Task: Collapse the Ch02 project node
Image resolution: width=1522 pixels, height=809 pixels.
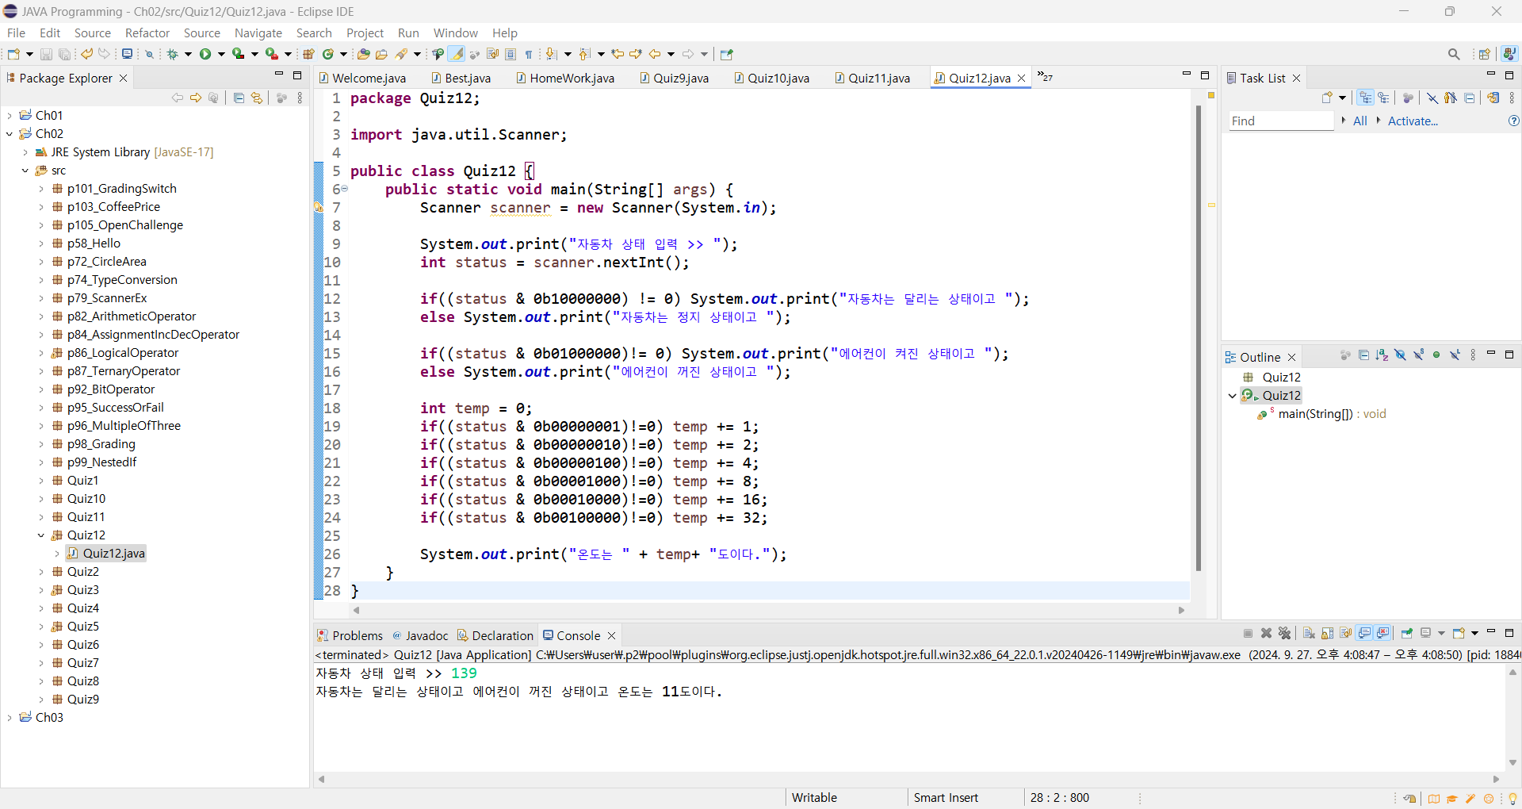Action: tap(10, 134)
